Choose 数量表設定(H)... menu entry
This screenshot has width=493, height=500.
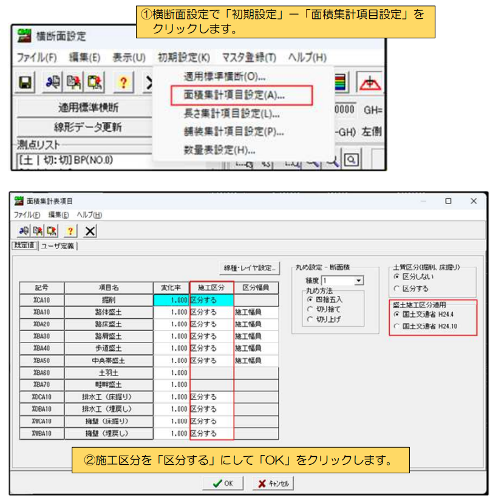219,149
